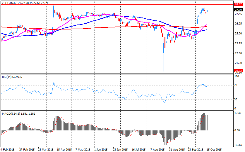Image resolution: width=245 pixels, height=152 pixels.
Task: Click the 21.30 price scale value
Action: (238, 63)
